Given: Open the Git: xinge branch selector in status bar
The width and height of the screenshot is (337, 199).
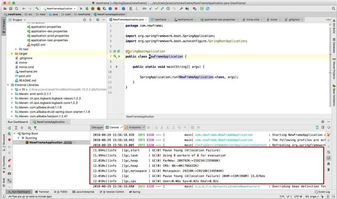Looking at the screenshot, I should click(x=312, y=196).
